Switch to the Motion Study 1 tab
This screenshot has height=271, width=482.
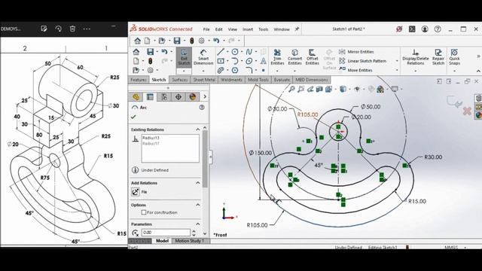189,241
